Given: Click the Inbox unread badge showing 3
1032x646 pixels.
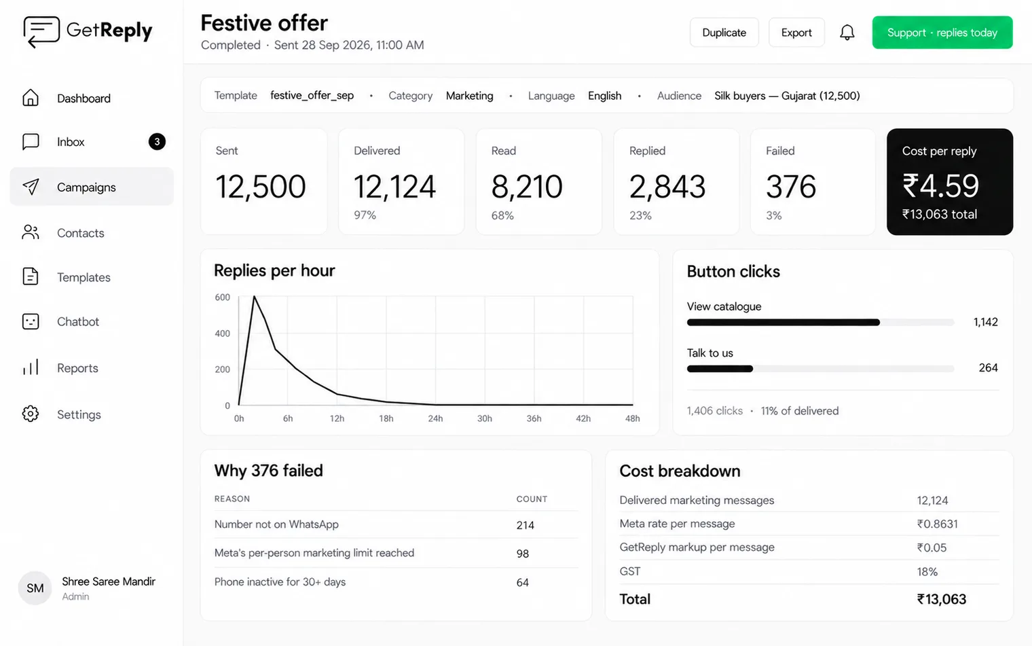Looking at the screenshot, I should (x=157, y=141).
